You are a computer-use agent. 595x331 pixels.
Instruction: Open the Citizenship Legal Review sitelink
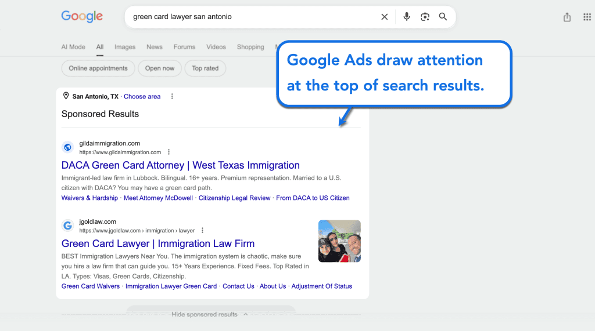coord(235,198)
